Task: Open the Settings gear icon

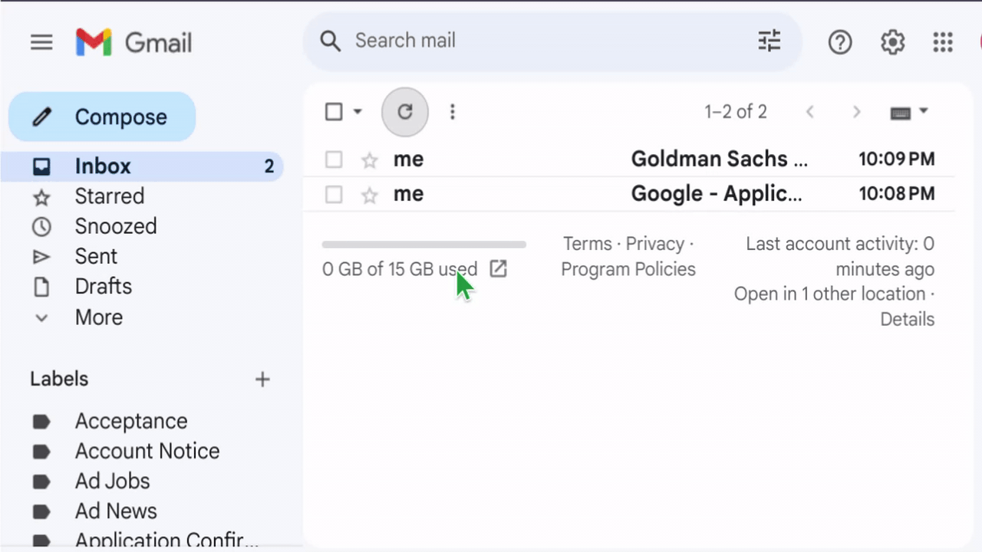Action: [892, 42]
